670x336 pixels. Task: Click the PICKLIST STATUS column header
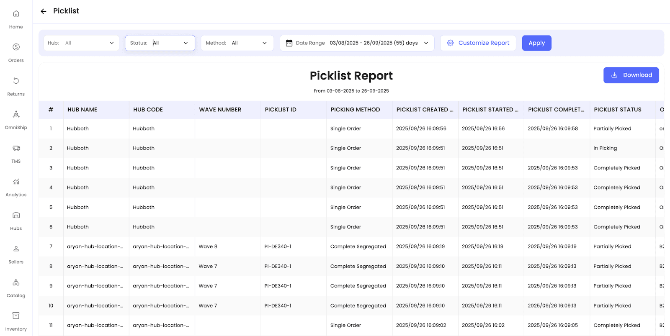pos(617,110)
